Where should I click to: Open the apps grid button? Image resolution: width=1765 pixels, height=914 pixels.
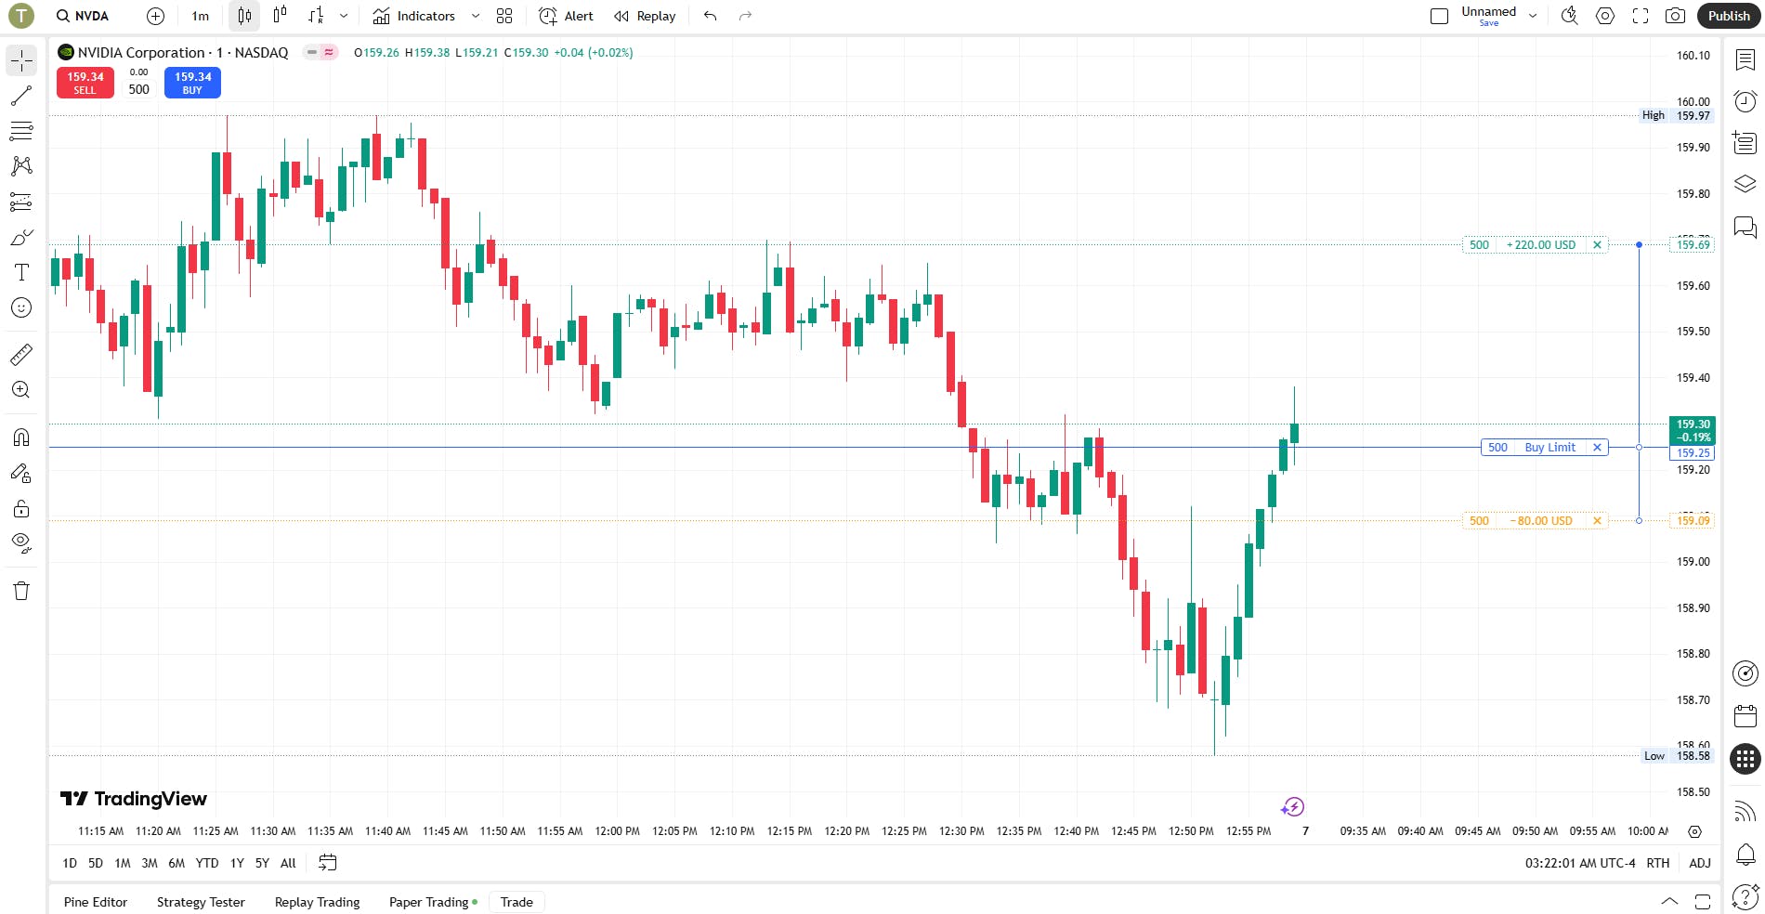click(x=1745, y=759)
